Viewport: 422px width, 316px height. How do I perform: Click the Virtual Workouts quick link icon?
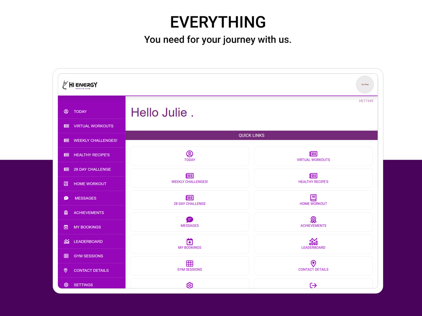pyautogui.click(x=313, y=154)
